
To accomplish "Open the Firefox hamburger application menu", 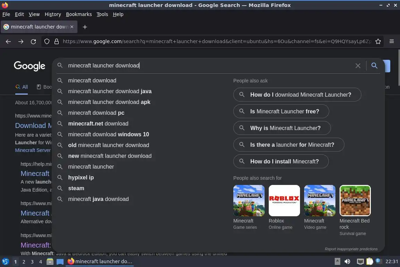I will 392,41.
